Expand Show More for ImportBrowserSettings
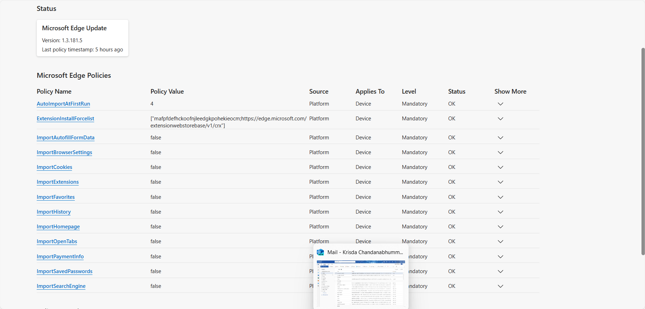Viewport: 645px width, 309px height. point(500,152)
